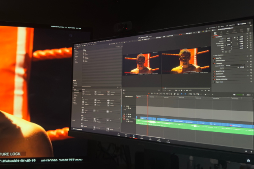Screen dimensions: 254x169
Task: Open the Composite Mode dropdown
Action: pos(235,65)
